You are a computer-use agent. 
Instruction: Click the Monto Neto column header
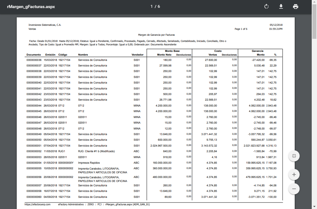164,55
